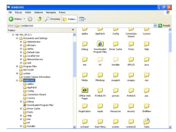Select the security folder icon
The width and height of the screenshot is (176, 132).
tap(131, 106)
